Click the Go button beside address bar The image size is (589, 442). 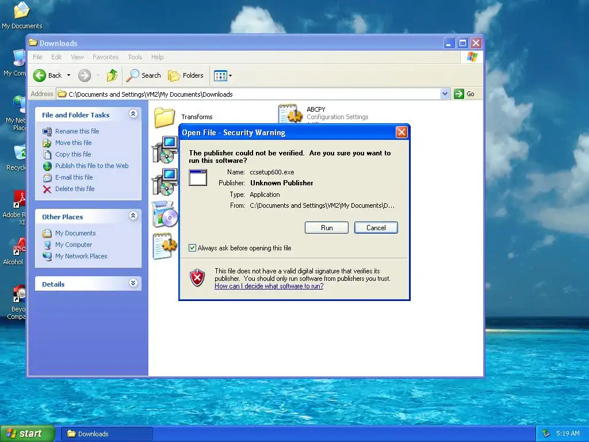(464, 94)
